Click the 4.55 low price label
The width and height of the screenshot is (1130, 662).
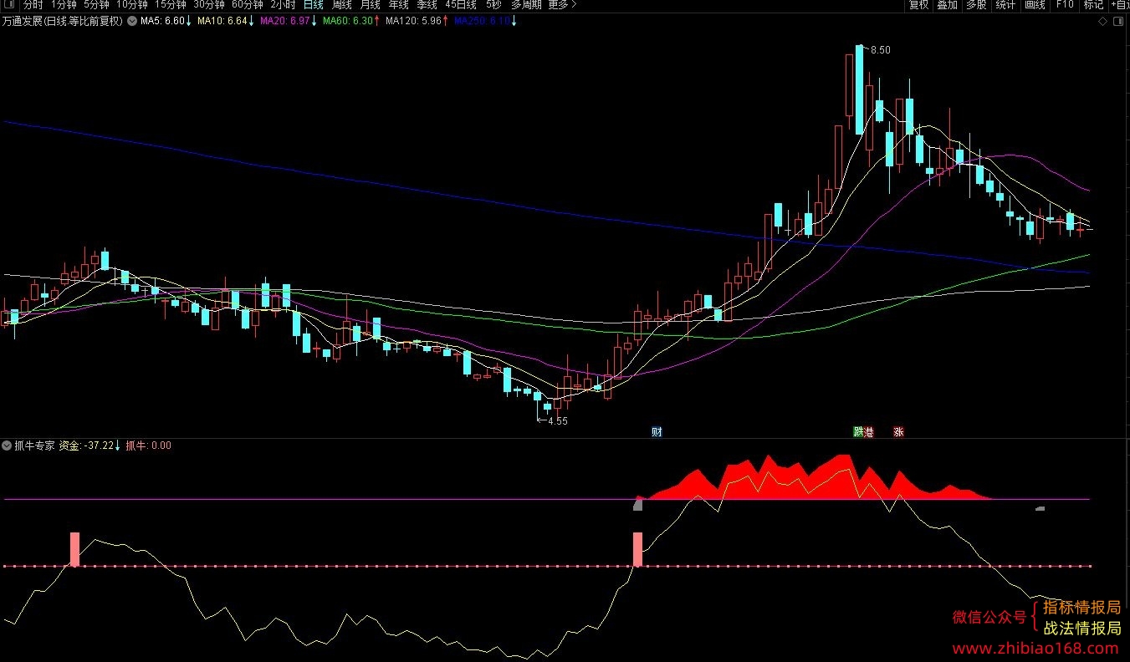tap(558, 421)
